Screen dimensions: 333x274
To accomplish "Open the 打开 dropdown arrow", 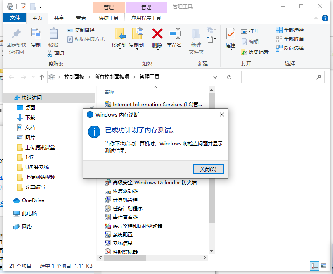I will click(261, 30).
